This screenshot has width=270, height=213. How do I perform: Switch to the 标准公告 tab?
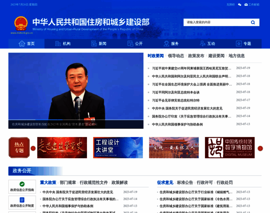click(x=185, y=182)
